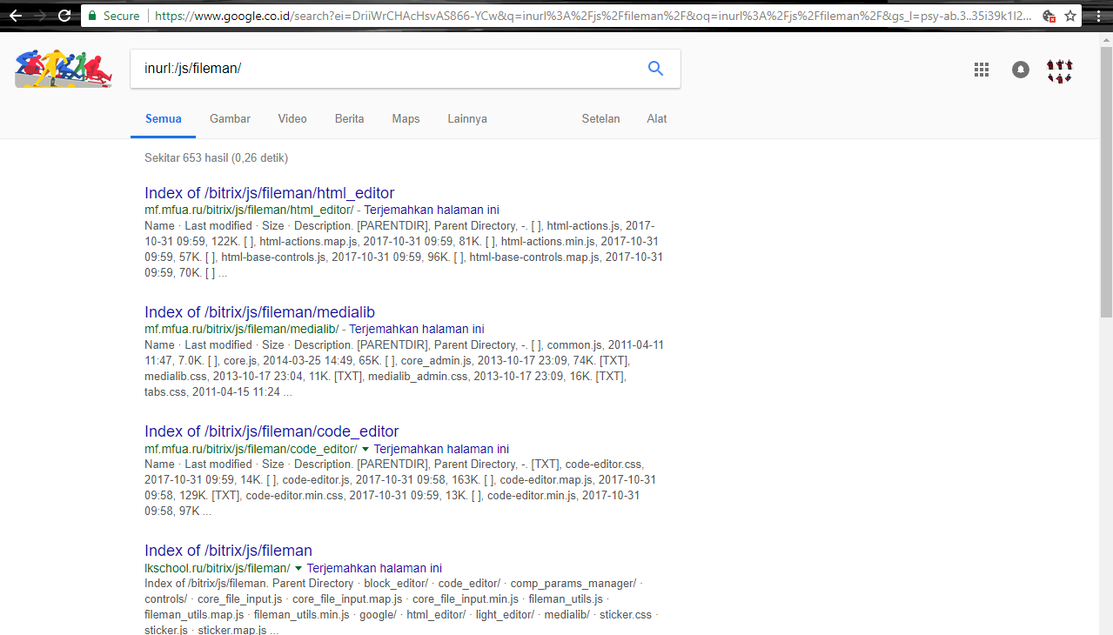Reload the page with the refresh icon
1113x635 pixels.
pyautogui.click(x=64, y=16)
